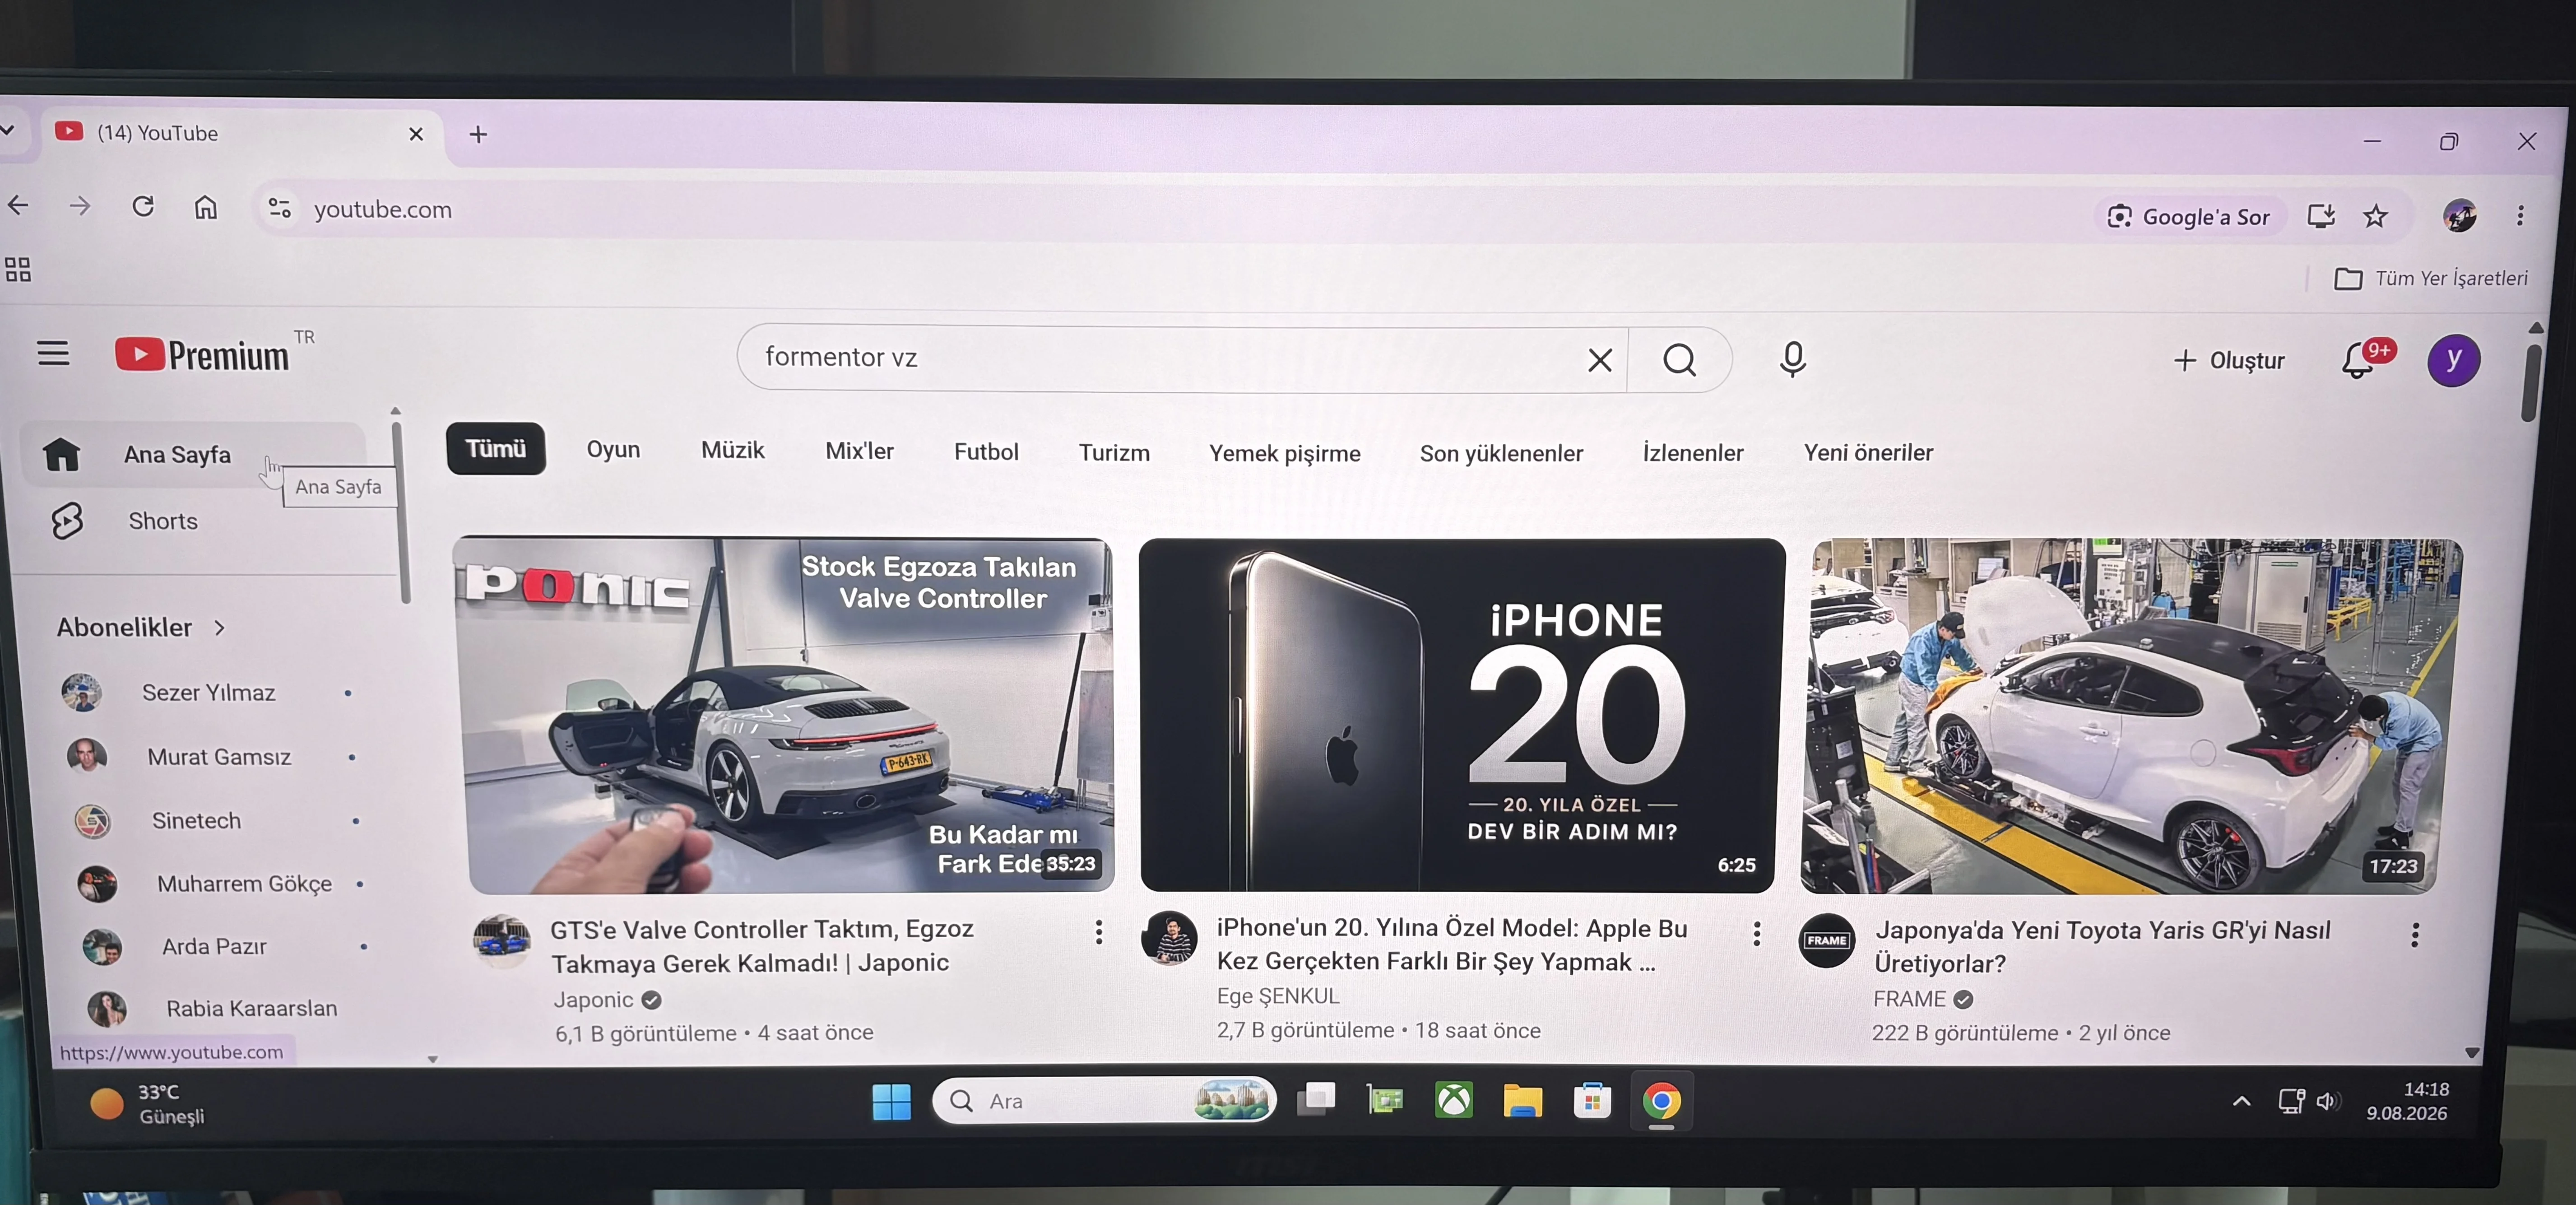Reload the YouTube page
Image resolution: width=2576 pixels, height=1205 pixels.
(143, 206)
